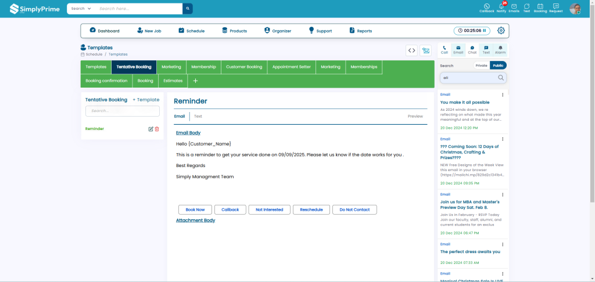Open 'The perfect dress awaits you' email
The width and height of the screenshot is (595, 282).
[469, 252]
